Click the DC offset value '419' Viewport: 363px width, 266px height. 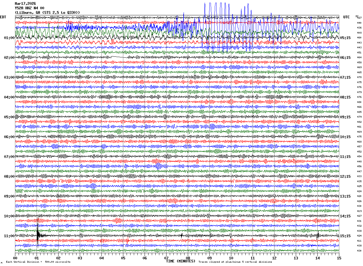click(359, 211)
